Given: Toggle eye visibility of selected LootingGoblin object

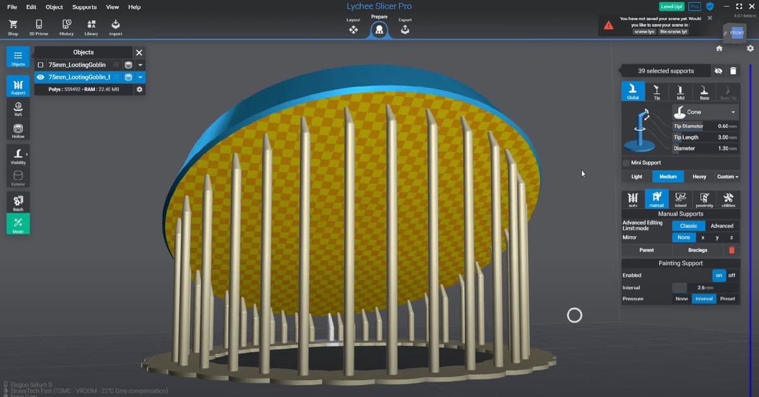Looking at the screenshot, I should [x=40, y=77].
